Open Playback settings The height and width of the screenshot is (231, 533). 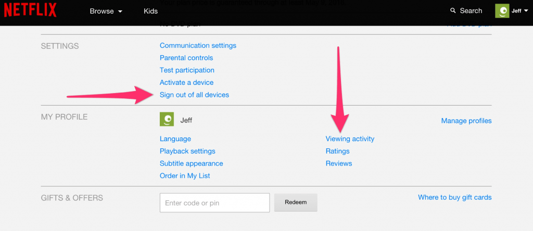(x=187, y=151)
